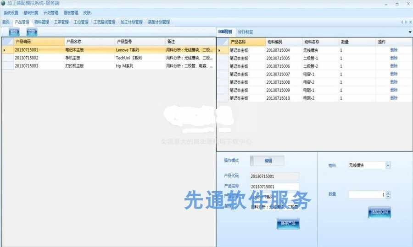Delete the 电阻-1 BOM row
Image resolution: width=413 pixels, height=247 pixels.
click(394, 90)
